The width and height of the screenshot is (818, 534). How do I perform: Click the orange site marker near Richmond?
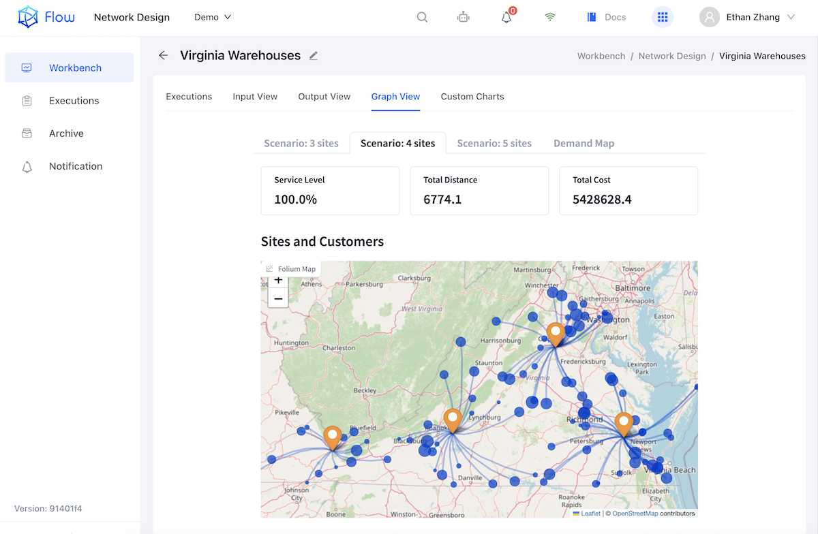(623, 423)
